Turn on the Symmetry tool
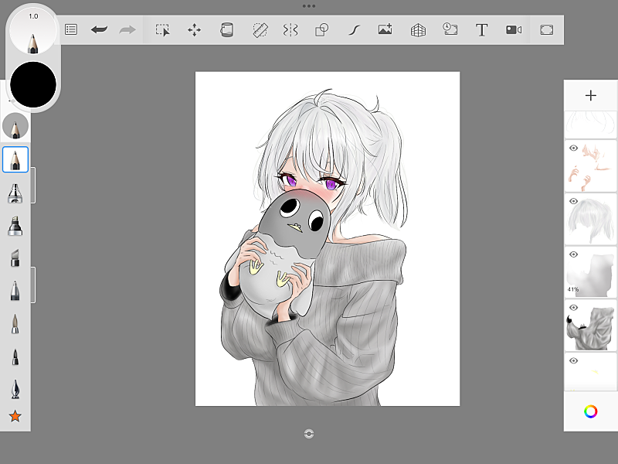 click(290, 30)
